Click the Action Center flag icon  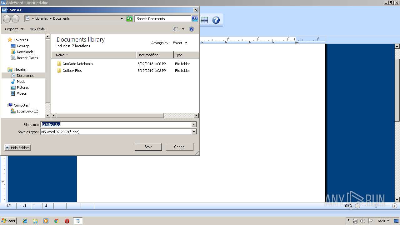[370, 221]
